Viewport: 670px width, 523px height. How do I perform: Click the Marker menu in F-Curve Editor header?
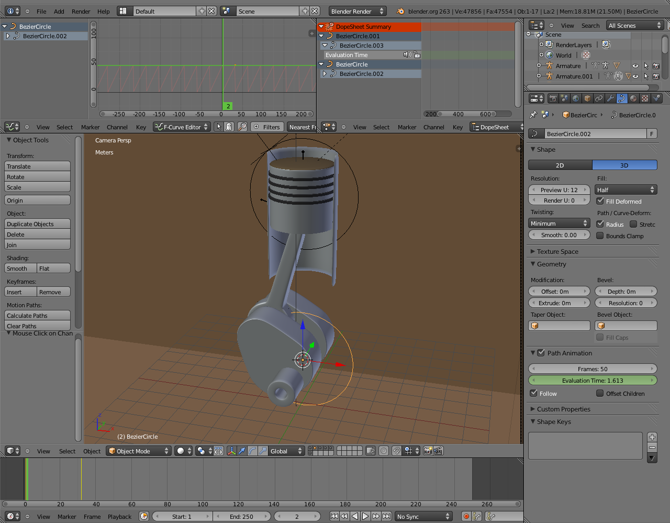[90, 127]
